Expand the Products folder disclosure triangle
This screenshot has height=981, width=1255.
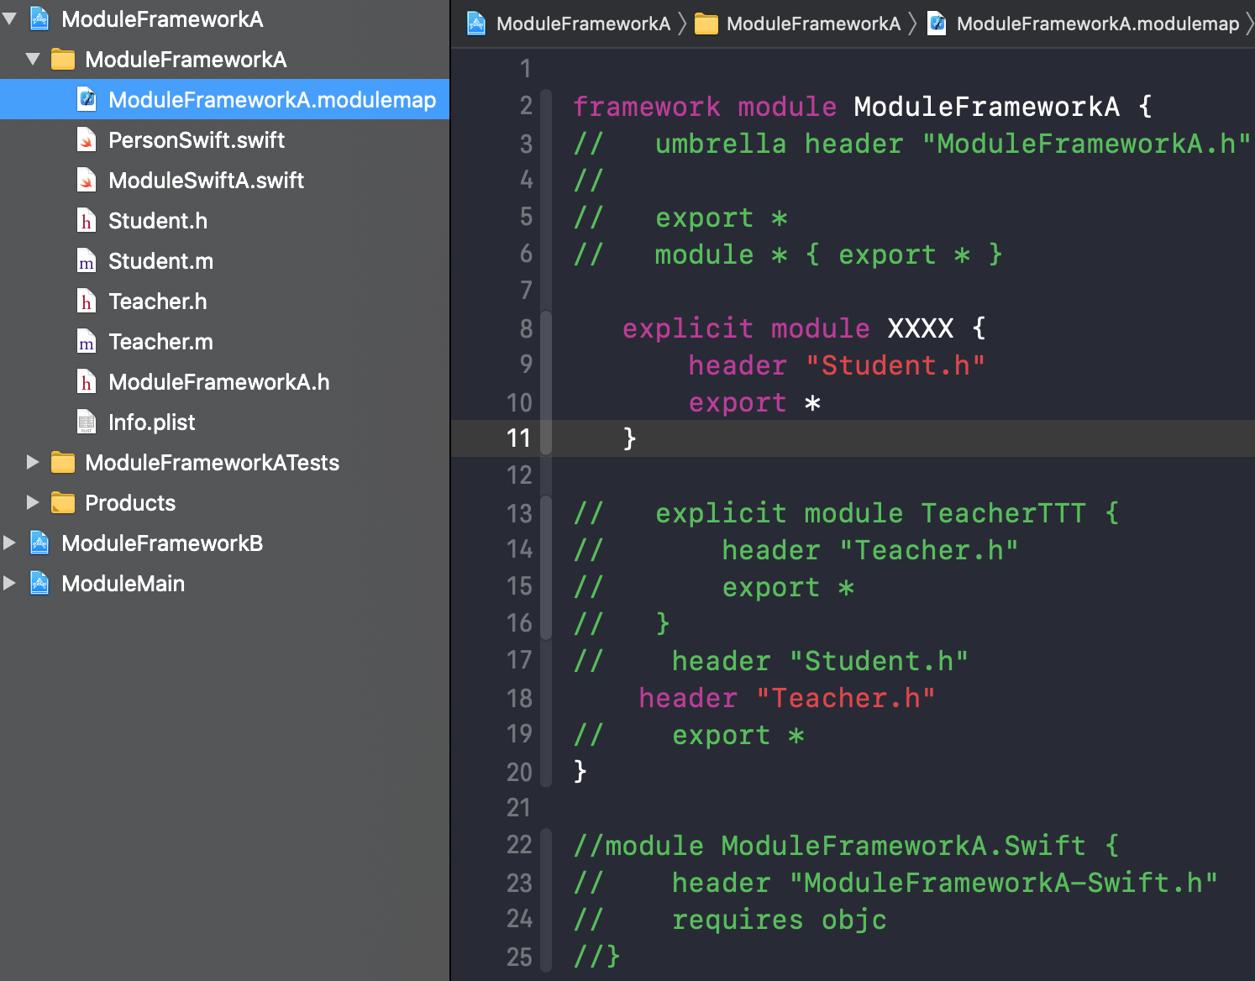coord(33,502)
